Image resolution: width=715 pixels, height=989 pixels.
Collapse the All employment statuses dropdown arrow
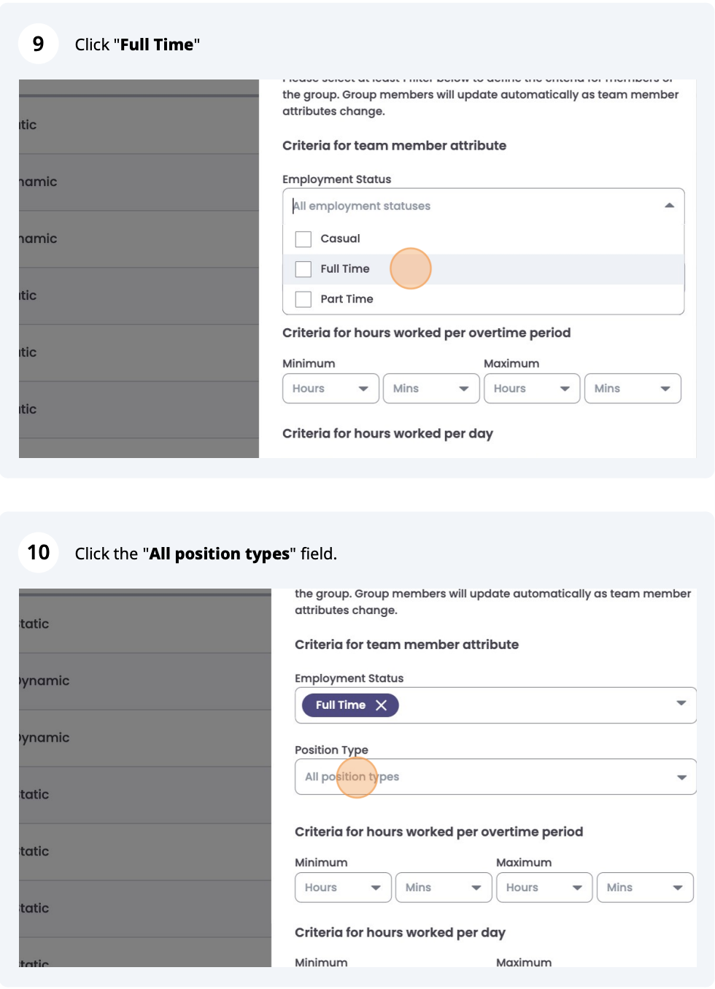669,206
